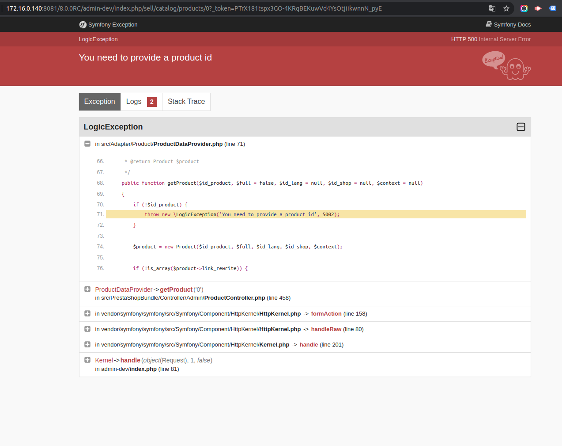
Task: Follow the formAction link
Action: (326, 313)
